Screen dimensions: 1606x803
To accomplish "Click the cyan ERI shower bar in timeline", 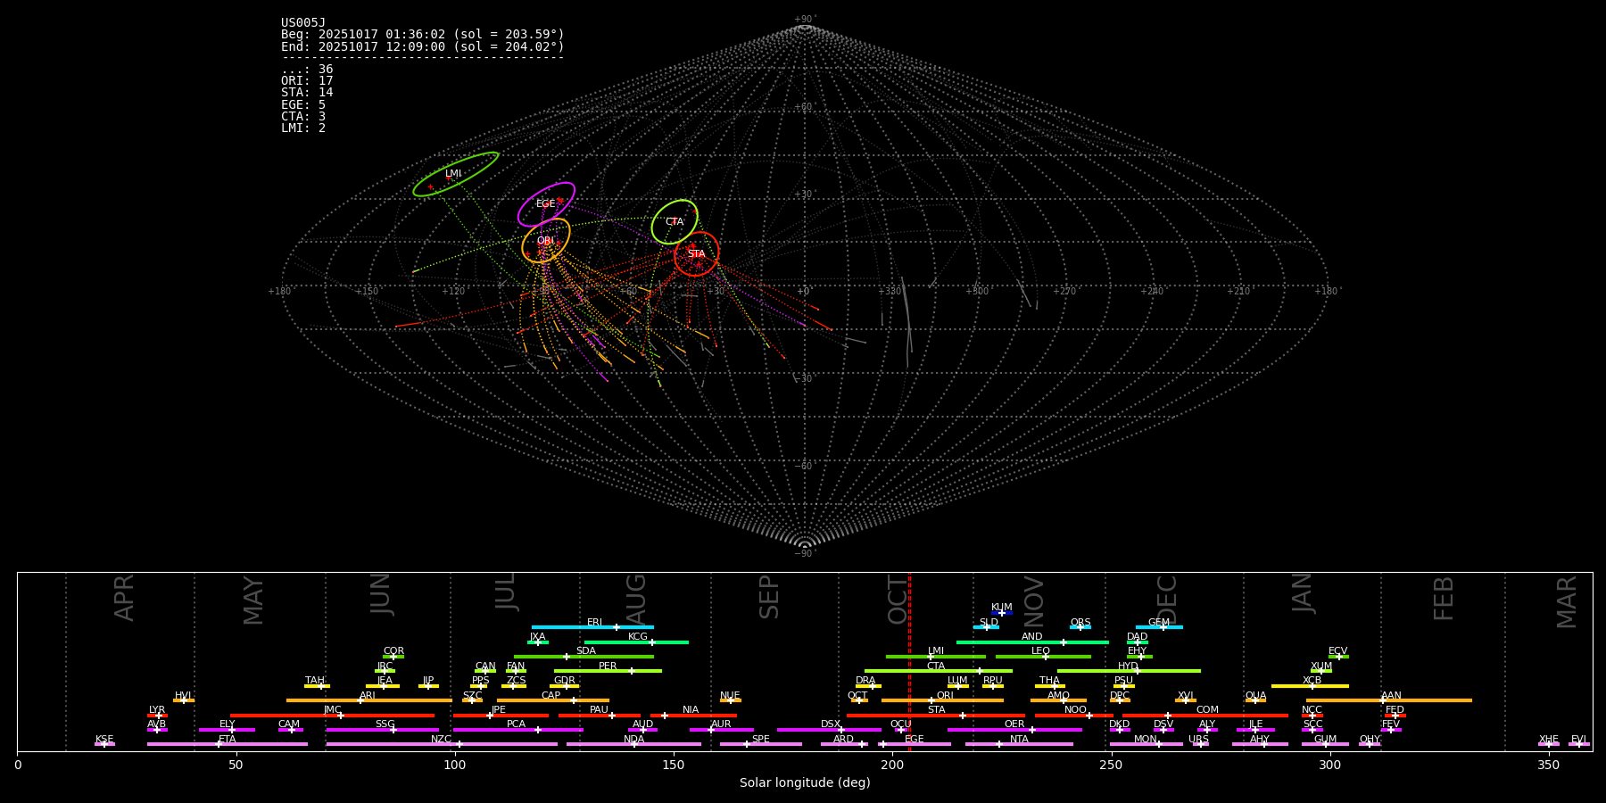I will point(592,627).
